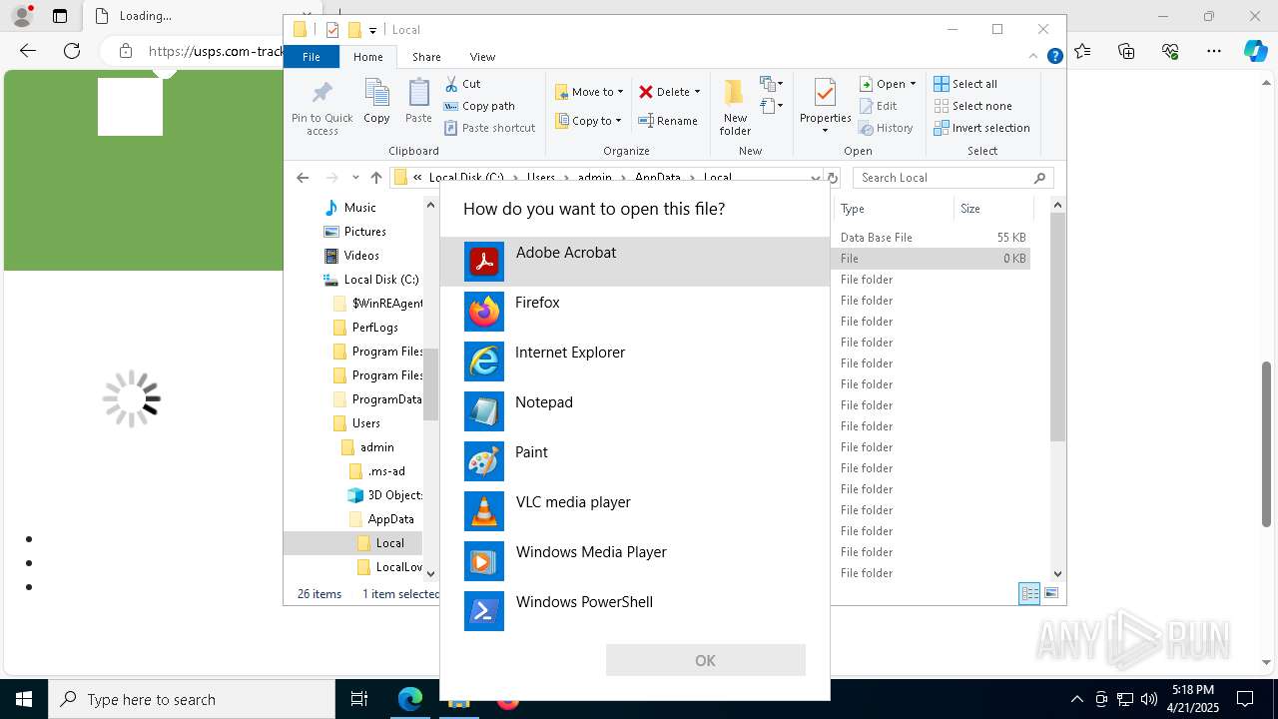Go up one folder level
1278x719 pixels.
(x=376, y=178)
